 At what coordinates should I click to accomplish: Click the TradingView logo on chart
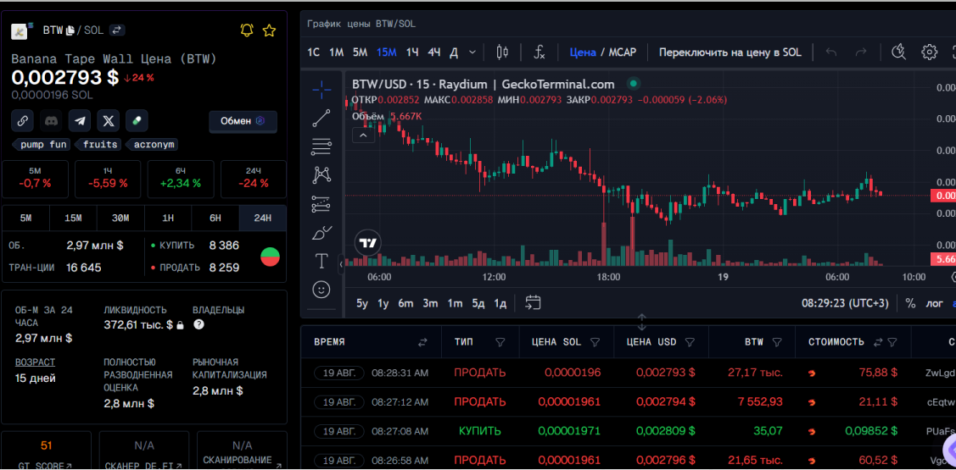click(368, 243)
